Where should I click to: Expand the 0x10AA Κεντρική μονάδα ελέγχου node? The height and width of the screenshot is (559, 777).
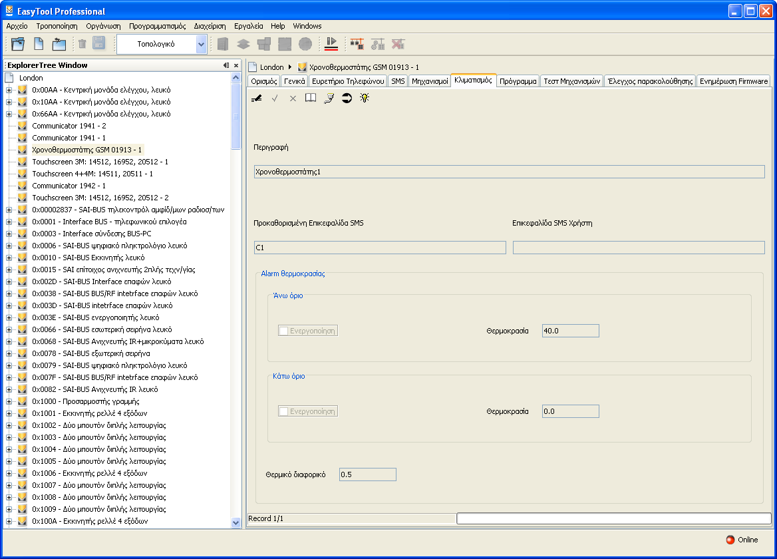click(9, 102)
